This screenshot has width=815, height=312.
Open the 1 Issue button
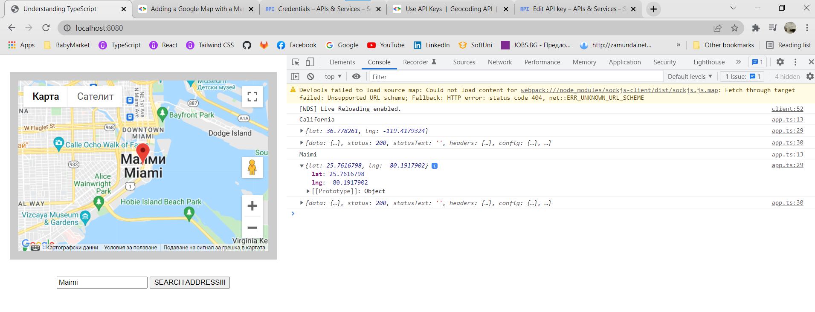(743, 77)
